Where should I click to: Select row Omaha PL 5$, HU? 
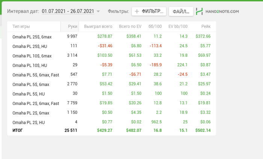coord(112,94)
